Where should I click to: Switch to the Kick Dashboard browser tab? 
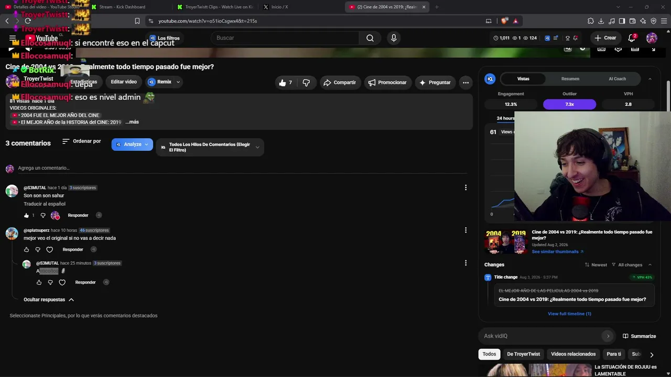(x=122, y=7)
